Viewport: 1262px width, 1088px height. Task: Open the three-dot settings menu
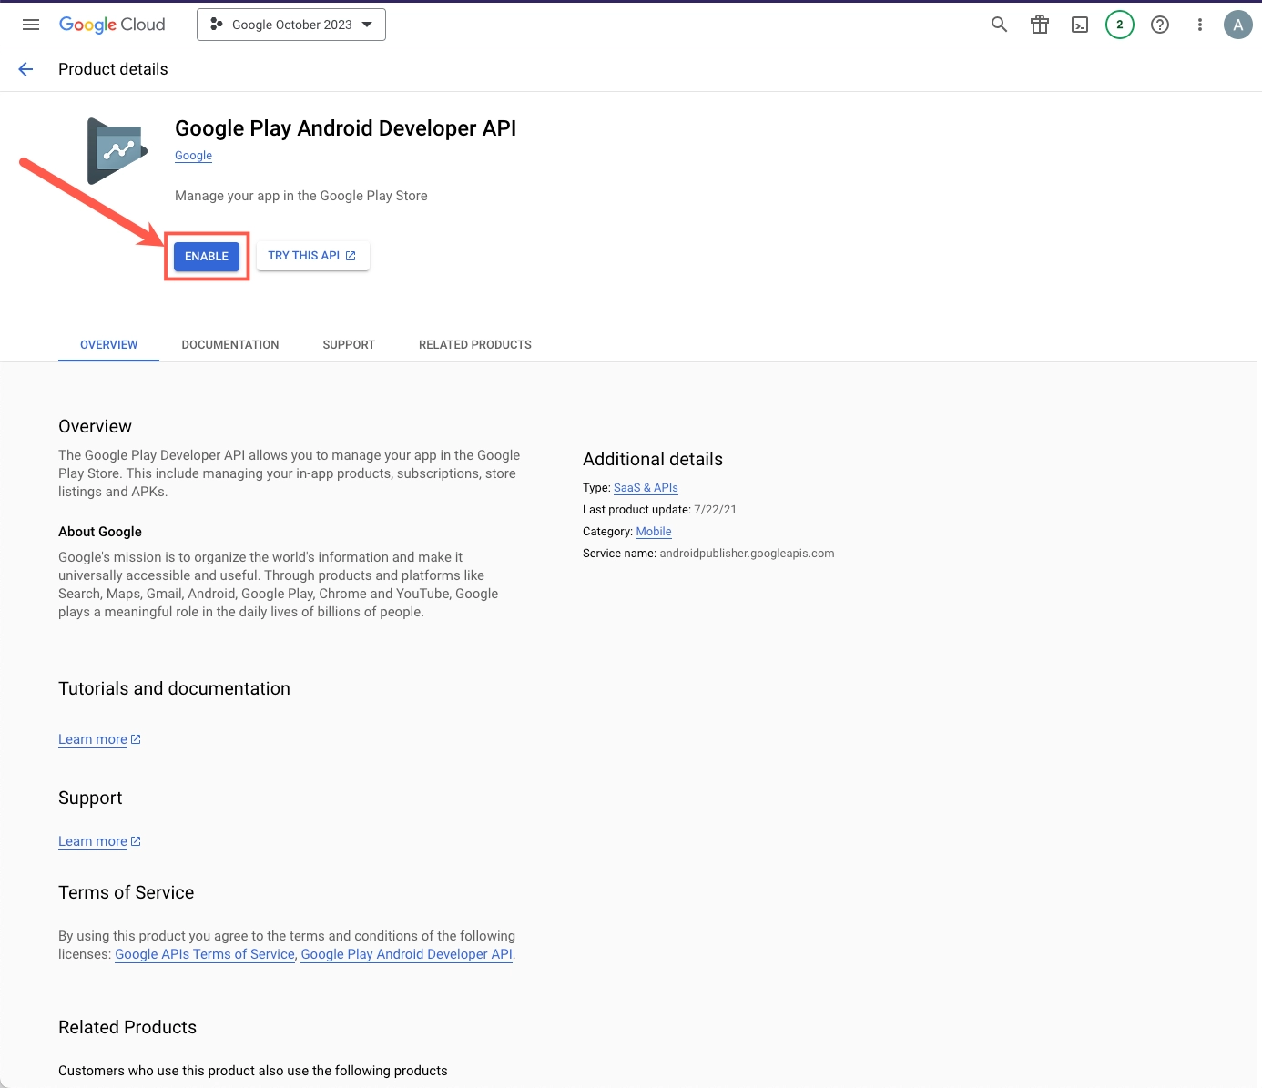point(1200,25)
